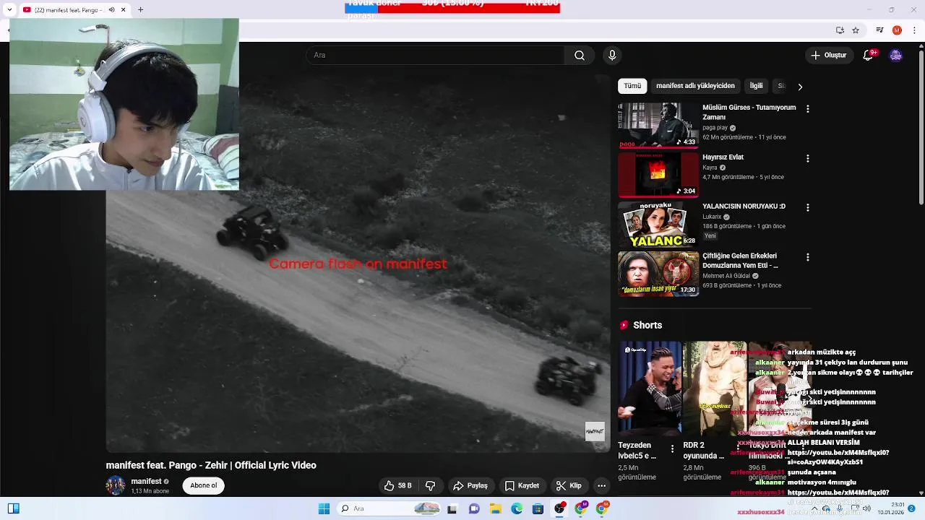Open RDR 2 oyununda short thumbnail
Image resolution: width=925 pixels, height=520 pixels.
pos(714,389)
